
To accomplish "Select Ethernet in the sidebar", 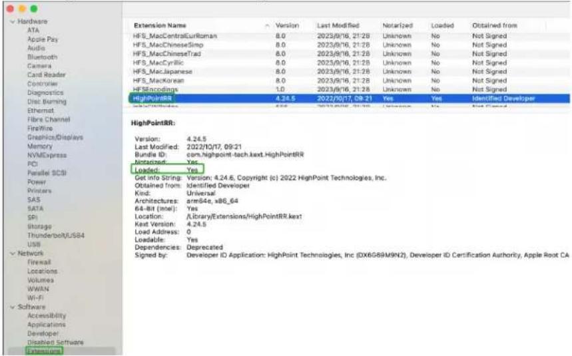I will [x=41, y=110].
